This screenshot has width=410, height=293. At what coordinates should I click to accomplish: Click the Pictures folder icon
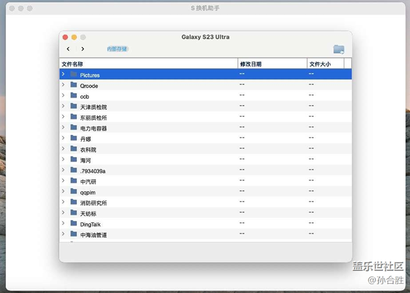(x=74, y=74)
